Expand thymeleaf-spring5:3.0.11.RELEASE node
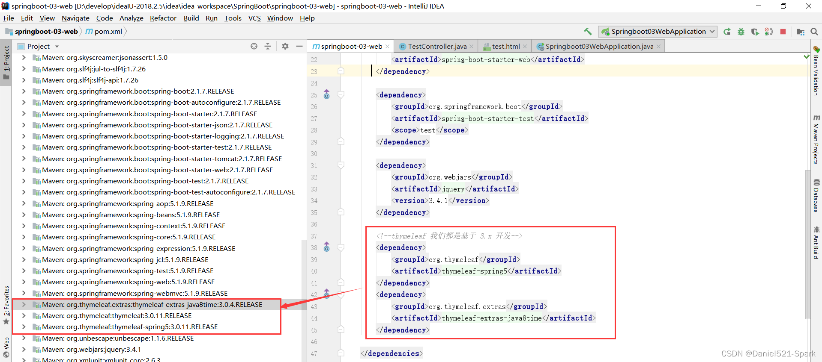The height and width of the screenshot is (362, 822). [24, 327]
